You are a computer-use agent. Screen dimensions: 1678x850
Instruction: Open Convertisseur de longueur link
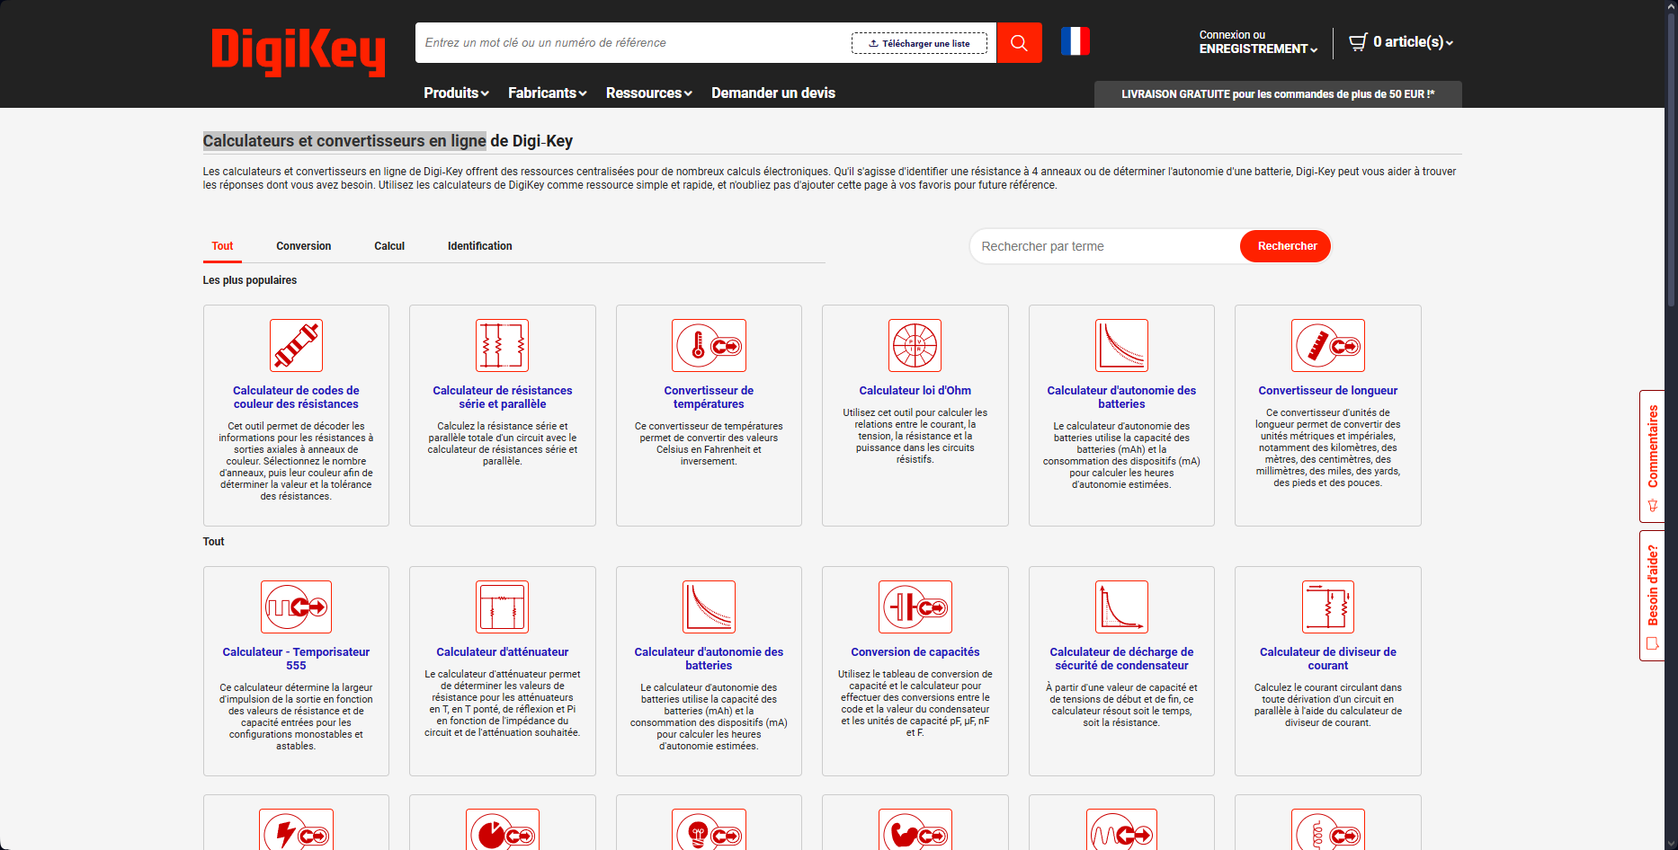[1327, 390]
